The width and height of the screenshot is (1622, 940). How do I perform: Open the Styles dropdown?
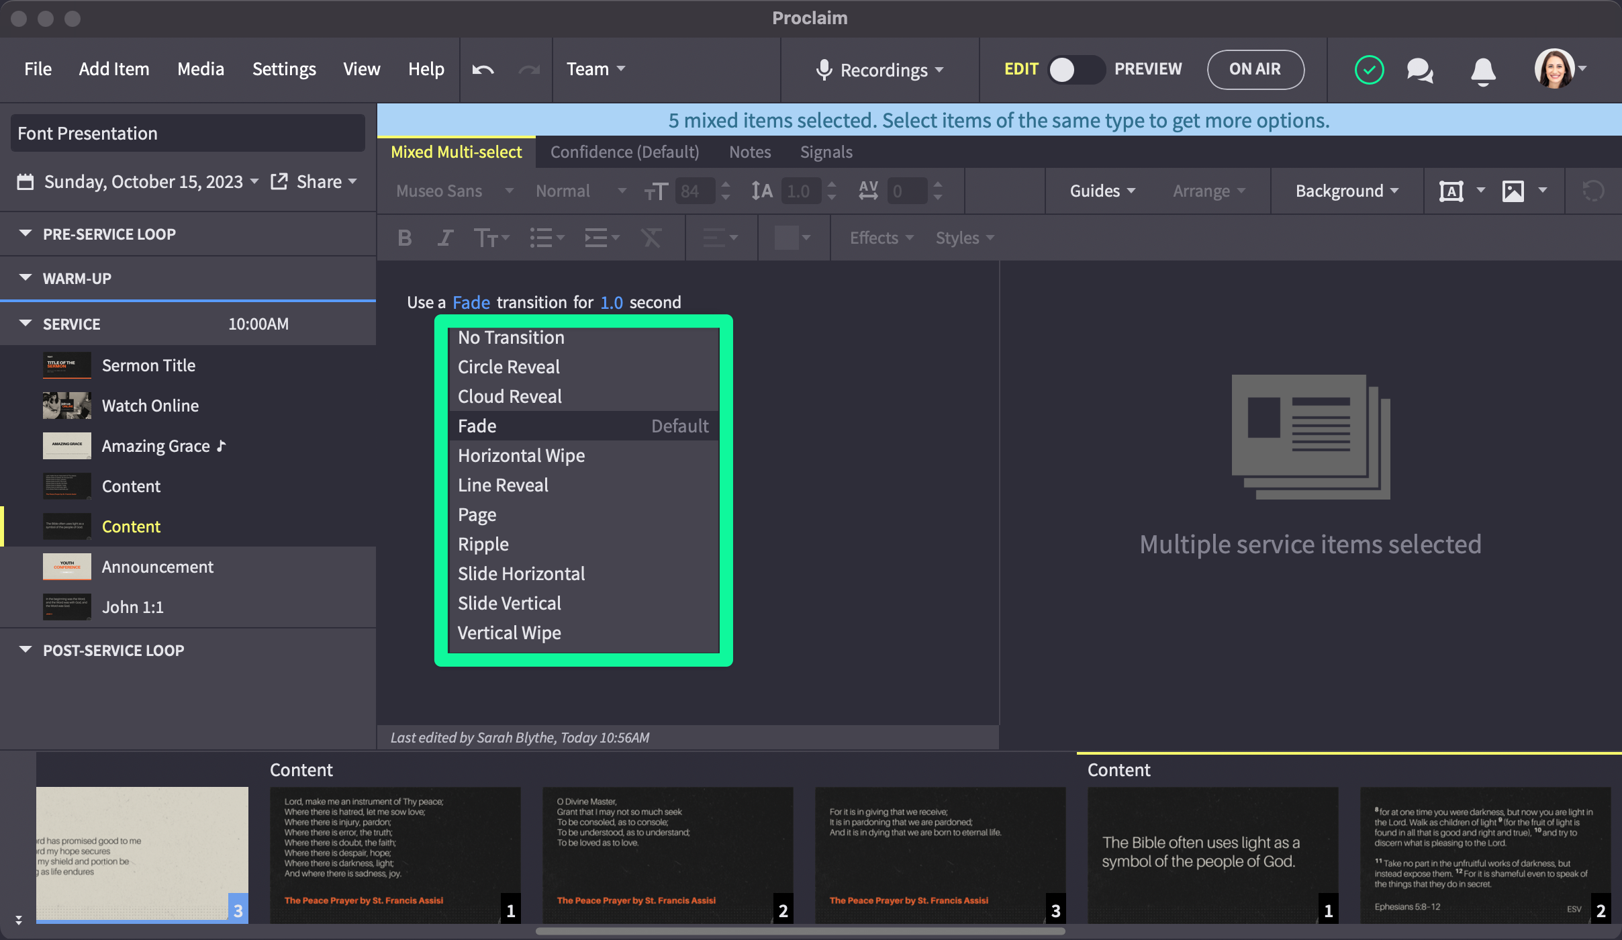(x=965, y=238)
